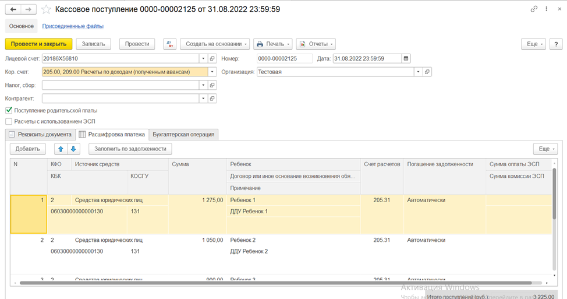Switch to Основное section

pyautogui.click(x=22, y=26)
